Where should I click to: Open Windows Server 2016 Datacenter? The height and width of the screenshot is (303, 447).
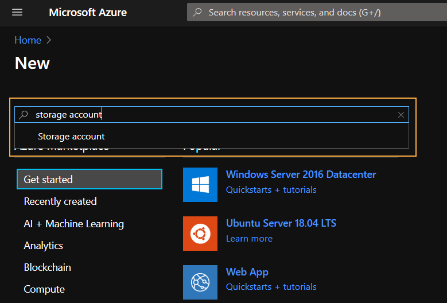[301, 174]
